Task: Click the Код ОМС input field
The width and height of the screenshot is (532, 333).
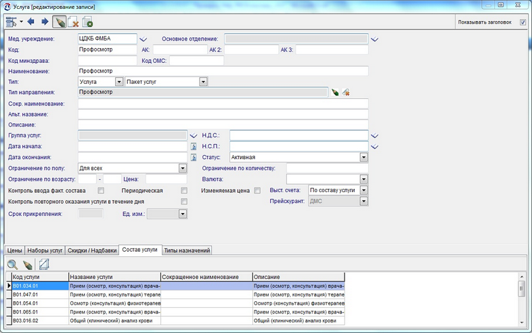Action: click(x=196, y=61)
